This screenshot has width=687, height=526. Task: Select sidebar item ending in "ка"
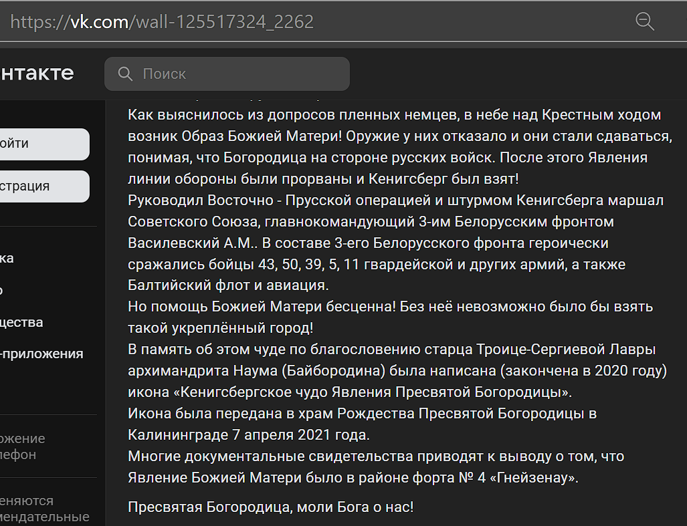click(x=7, y=258)
